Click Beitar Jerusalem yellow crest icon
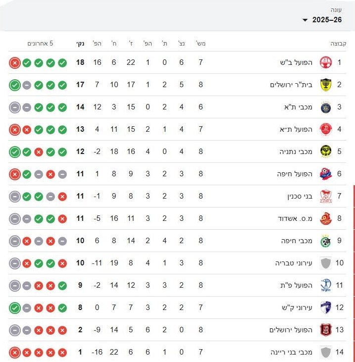Image resolution: width=355 pixels, height=362 pixels. (325, 85)
